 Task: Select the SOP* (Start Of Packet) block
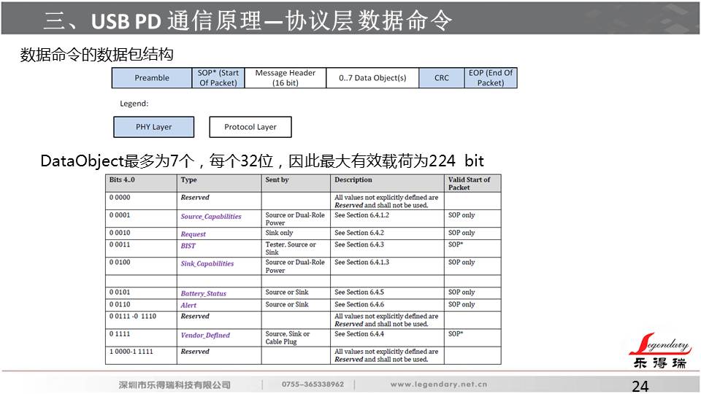coord(218,78)
